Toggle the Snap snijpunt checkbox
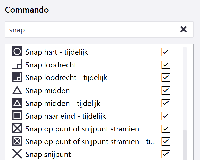200x160 pixels. tap(166, 154)
